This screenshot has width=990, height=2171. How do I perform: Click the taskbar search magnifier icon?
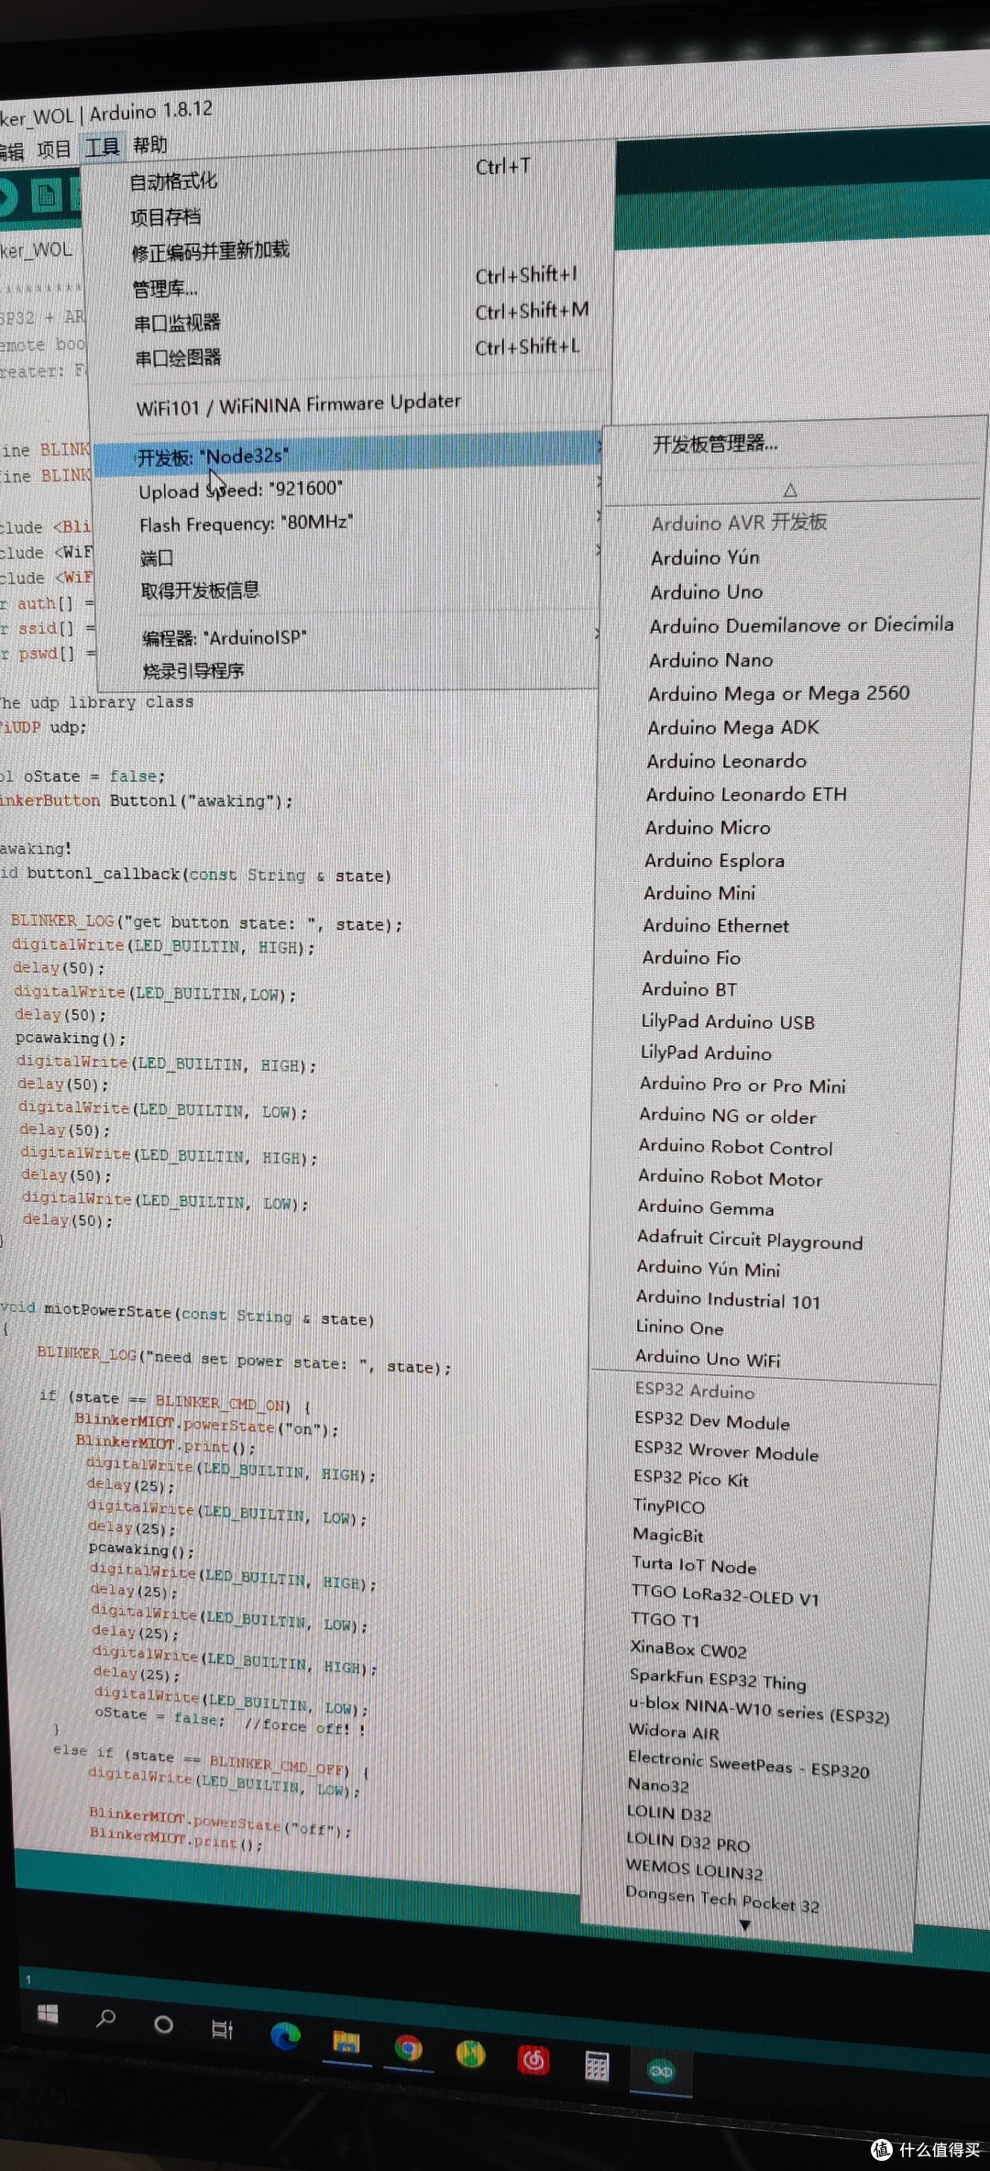pos(106,2018)
